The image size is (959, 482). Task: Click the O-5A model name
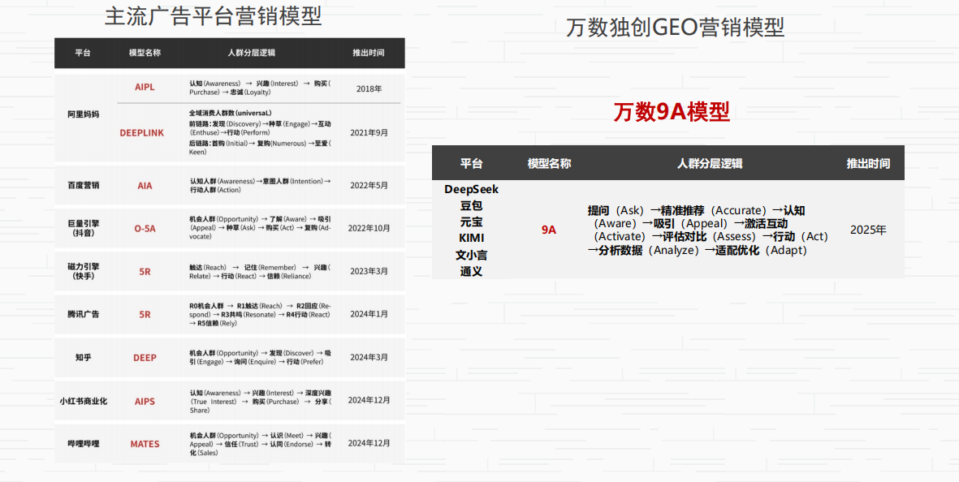coord(145,229)
